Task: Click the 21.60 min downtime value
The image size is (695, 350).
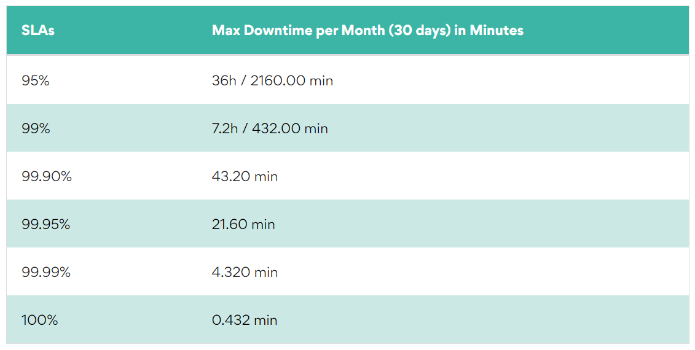Action: (x=243, y=224)
